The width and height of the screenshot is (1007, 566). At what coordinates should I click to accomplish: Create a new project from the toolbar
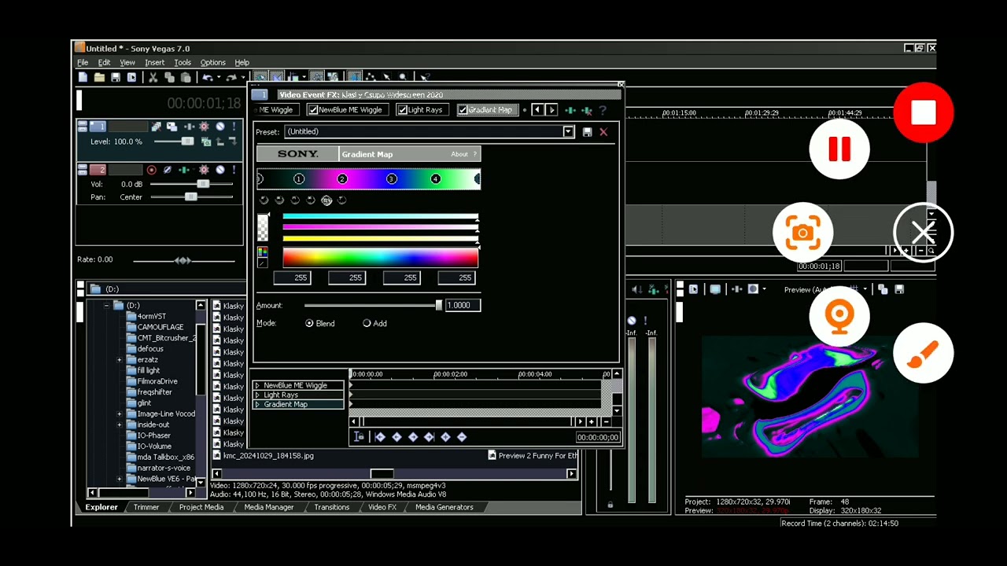click(x=83, y=77)
